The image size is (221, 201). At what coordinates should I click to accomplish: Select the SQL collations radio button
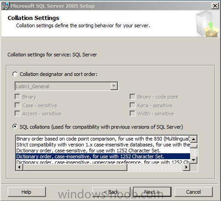[15, 127]
